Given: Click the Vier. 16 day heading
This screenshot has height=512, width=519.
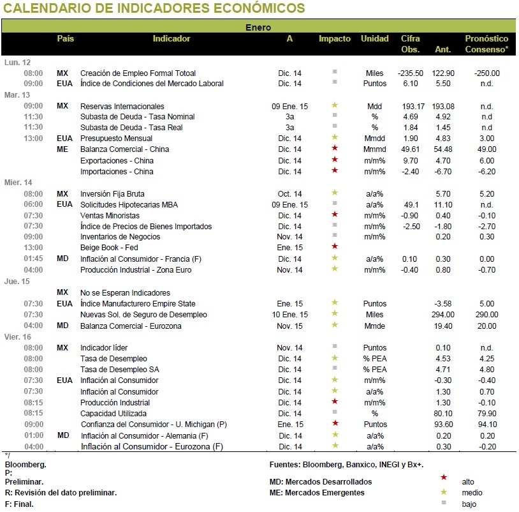Looking at the screenshot, I should point(18,337).
